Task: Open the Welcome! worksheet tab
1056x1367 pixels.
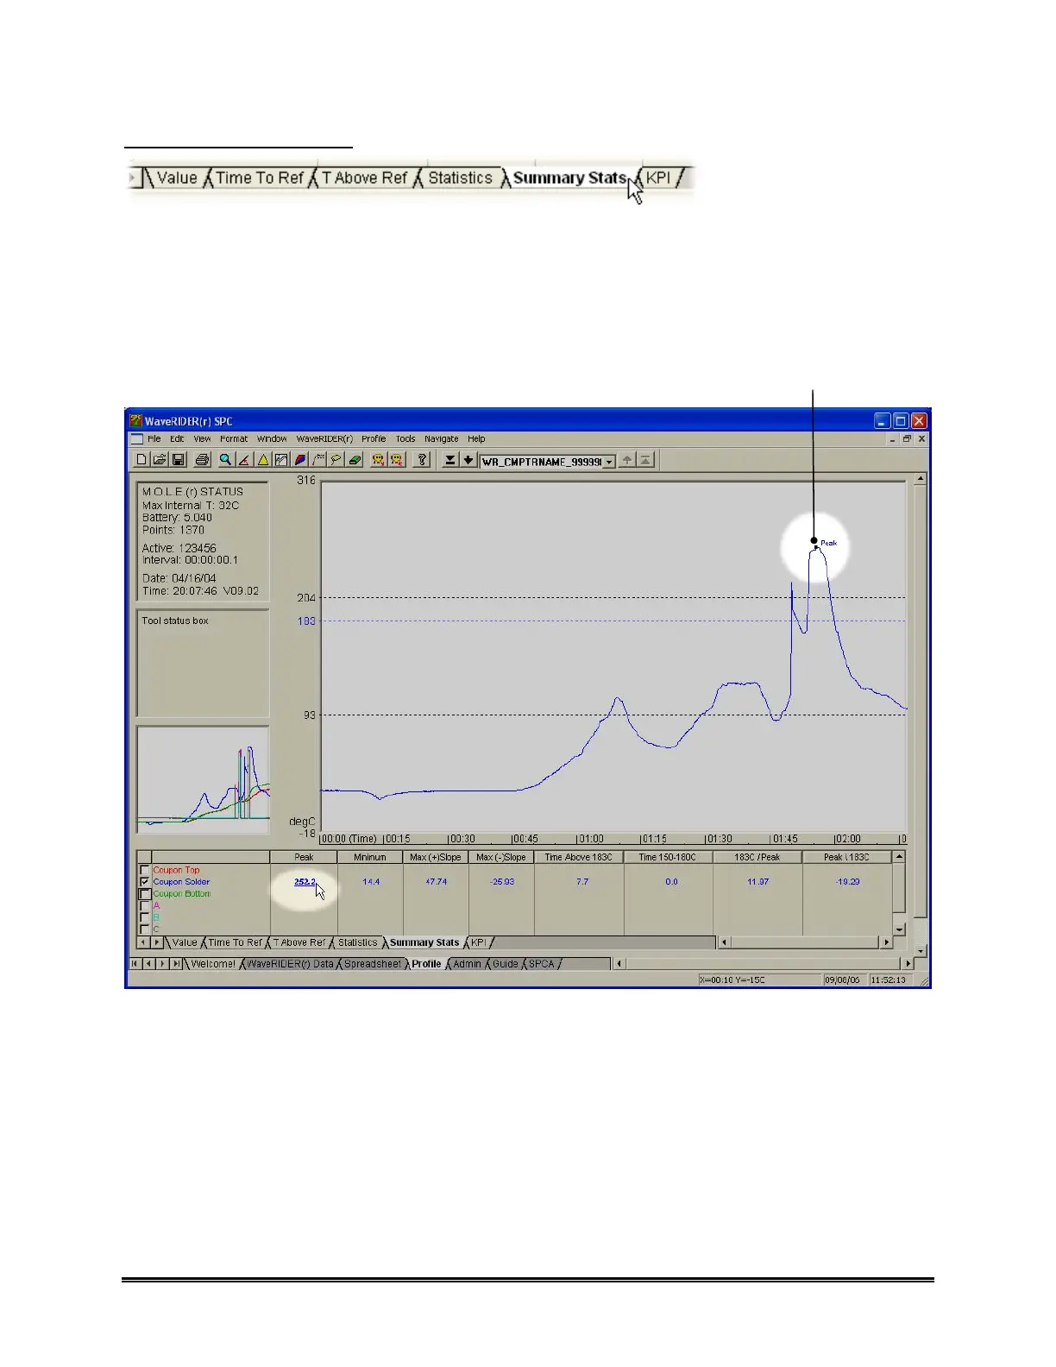Action: point(213,964)
